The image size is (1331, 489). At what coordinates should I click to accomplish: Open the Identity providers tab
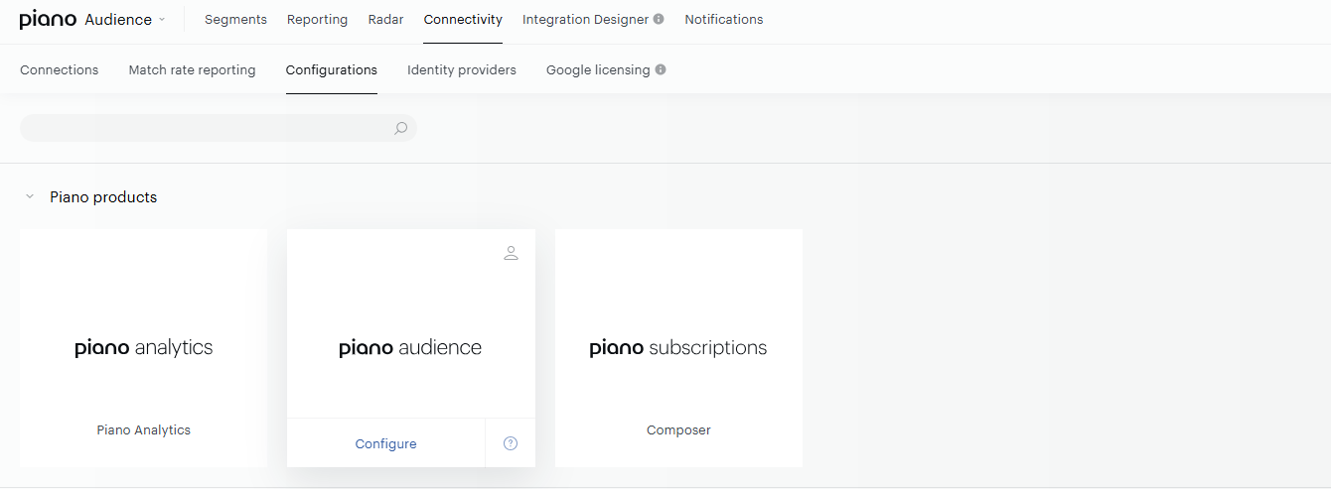(462, 70)
